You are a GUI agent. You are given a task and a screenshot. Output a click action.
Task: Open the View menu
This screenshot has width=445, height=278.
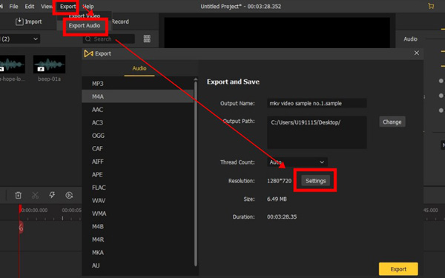click(x=47, y=6)
